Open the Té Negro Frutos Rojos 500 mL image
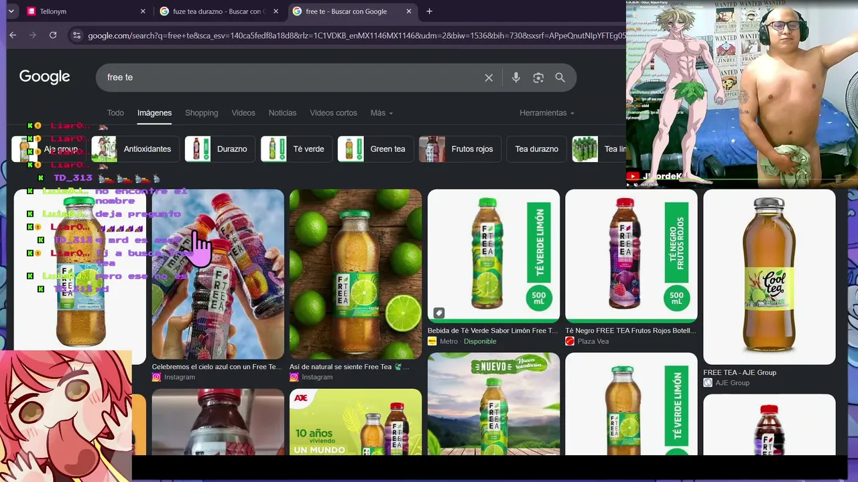 pos(631,256)
